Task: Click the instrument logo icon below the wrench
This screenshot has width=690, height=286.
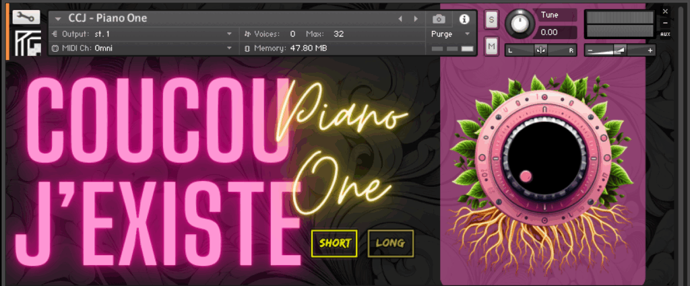Action: [28, 42]
